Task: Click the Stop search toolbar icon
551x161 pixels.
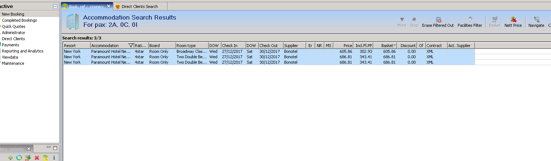Action: [x=414, y=19]
